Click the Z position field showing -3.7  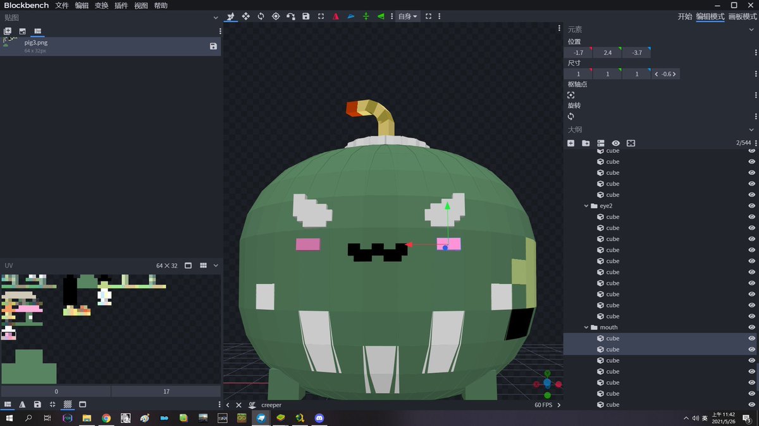coord(637,52)
